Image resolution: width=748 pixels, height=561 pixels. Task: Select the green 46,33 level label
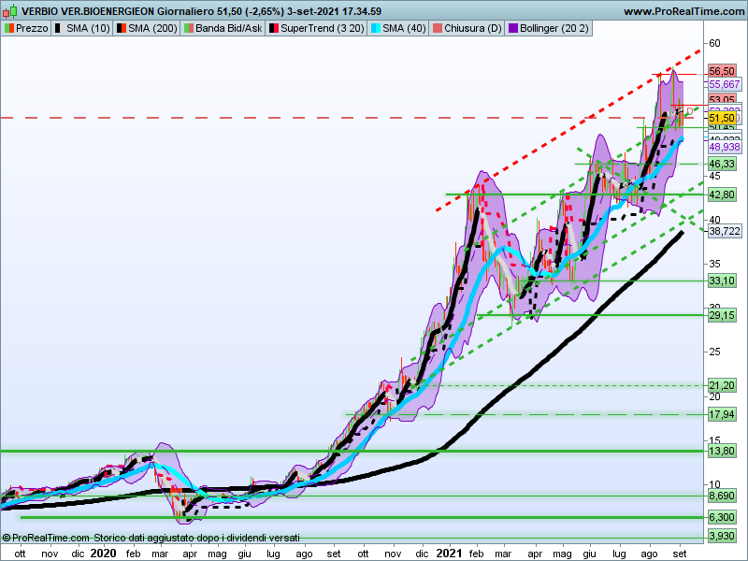click(722, 165)
